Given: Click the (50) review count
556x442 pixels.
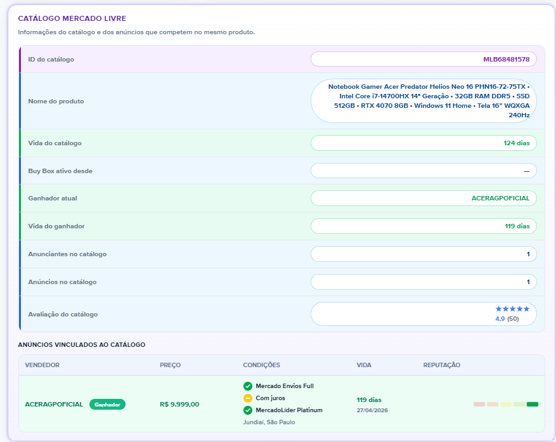Looking at the screenshot, I should (513, 318).
